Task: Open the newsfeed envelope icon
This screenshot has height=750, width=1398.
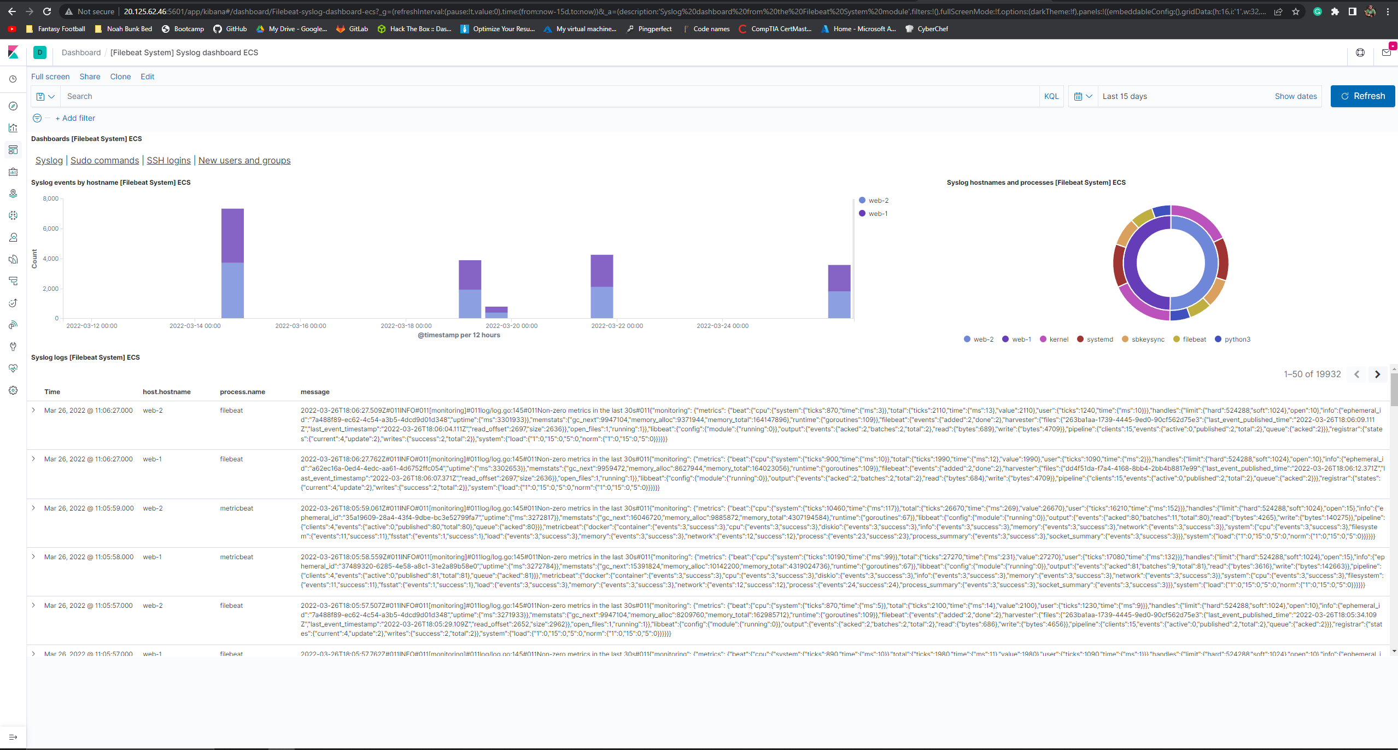Action: (x=1387, y=52)
